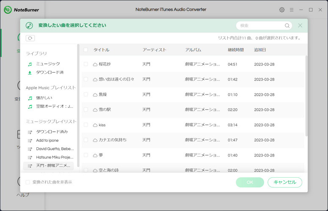Enable 変換された曲を非表示 checkbox
This screenshot has height=211, width=328.
28,182
